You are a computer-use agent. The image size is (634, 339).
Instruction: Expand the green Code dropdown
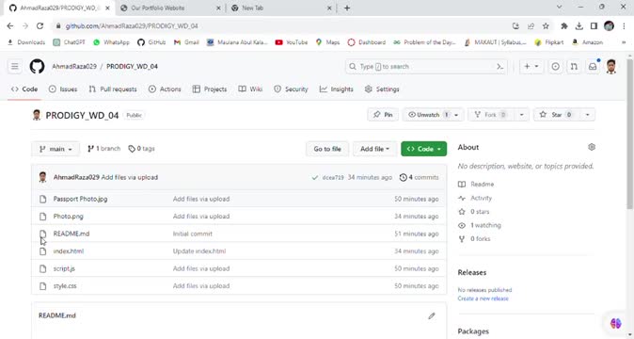423,149
